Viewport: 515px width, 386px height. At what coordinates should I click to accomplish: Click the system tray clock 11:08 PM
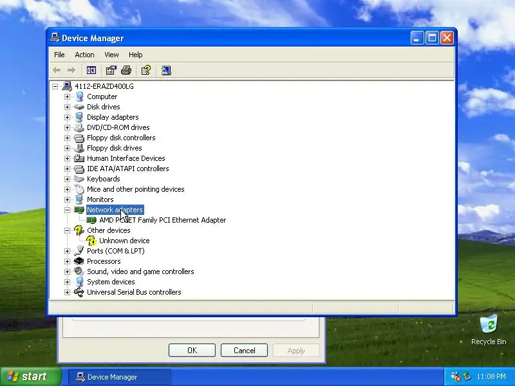point(491,376)
